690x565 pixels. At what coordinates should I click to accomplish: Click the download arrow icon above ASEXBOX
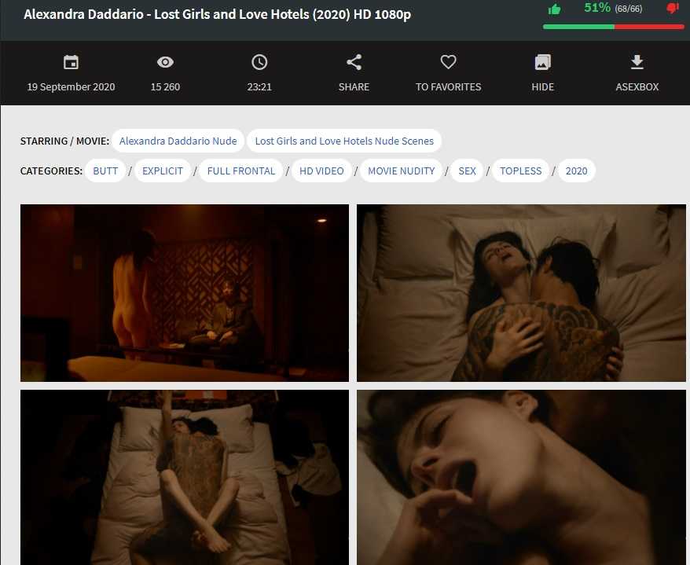(637, 62)
